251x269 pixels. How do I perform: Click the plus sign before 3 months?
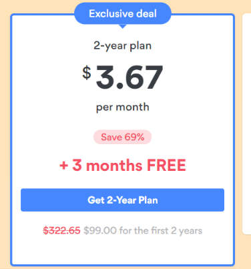pos(63,166)
